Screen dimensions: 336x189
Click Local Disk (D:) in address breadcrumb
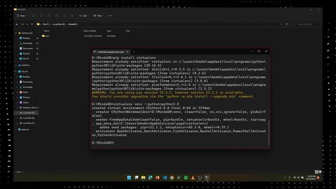pyautogui.click(x=59, y=24)
